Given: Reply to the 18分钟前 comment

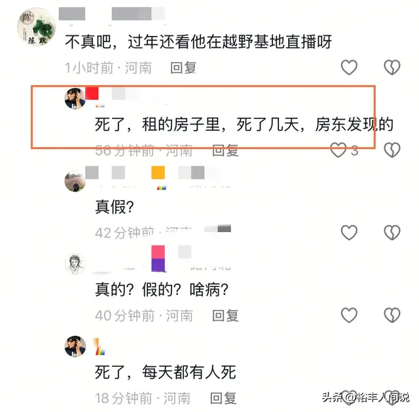Looking at the screenshot, I should click(x=223, y=398).
